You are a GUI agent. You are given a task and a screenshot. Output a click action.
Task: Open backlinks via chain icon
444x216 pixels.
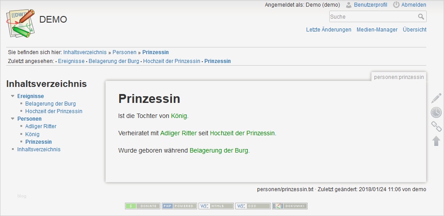pos(436,126)
